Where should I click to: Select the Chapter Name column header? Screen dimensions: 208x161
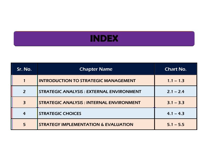(96, 69)
